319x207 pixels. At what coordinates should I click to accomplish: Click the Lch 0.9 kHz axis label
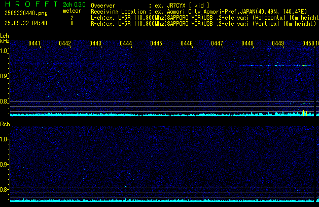point(5,76)
